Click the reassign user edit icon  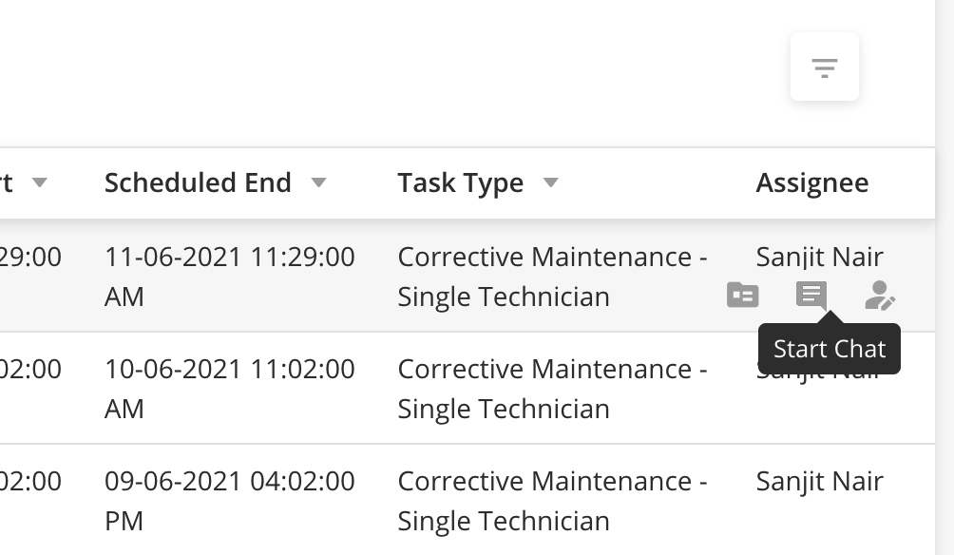(880, 296)
